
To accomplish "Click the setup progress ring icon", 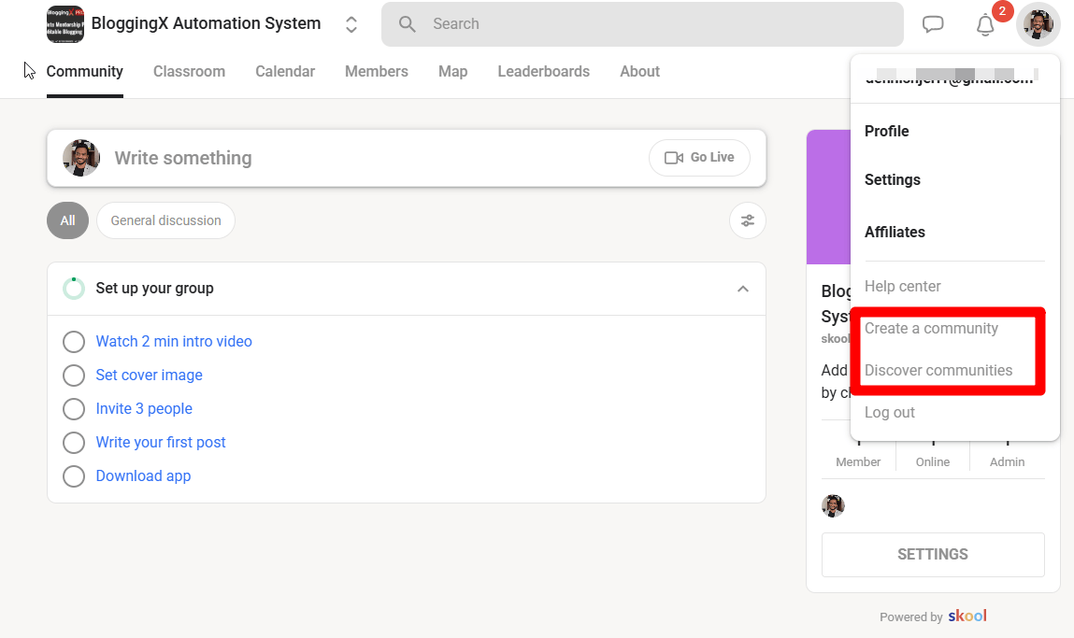I will click(x=74, y=289).
